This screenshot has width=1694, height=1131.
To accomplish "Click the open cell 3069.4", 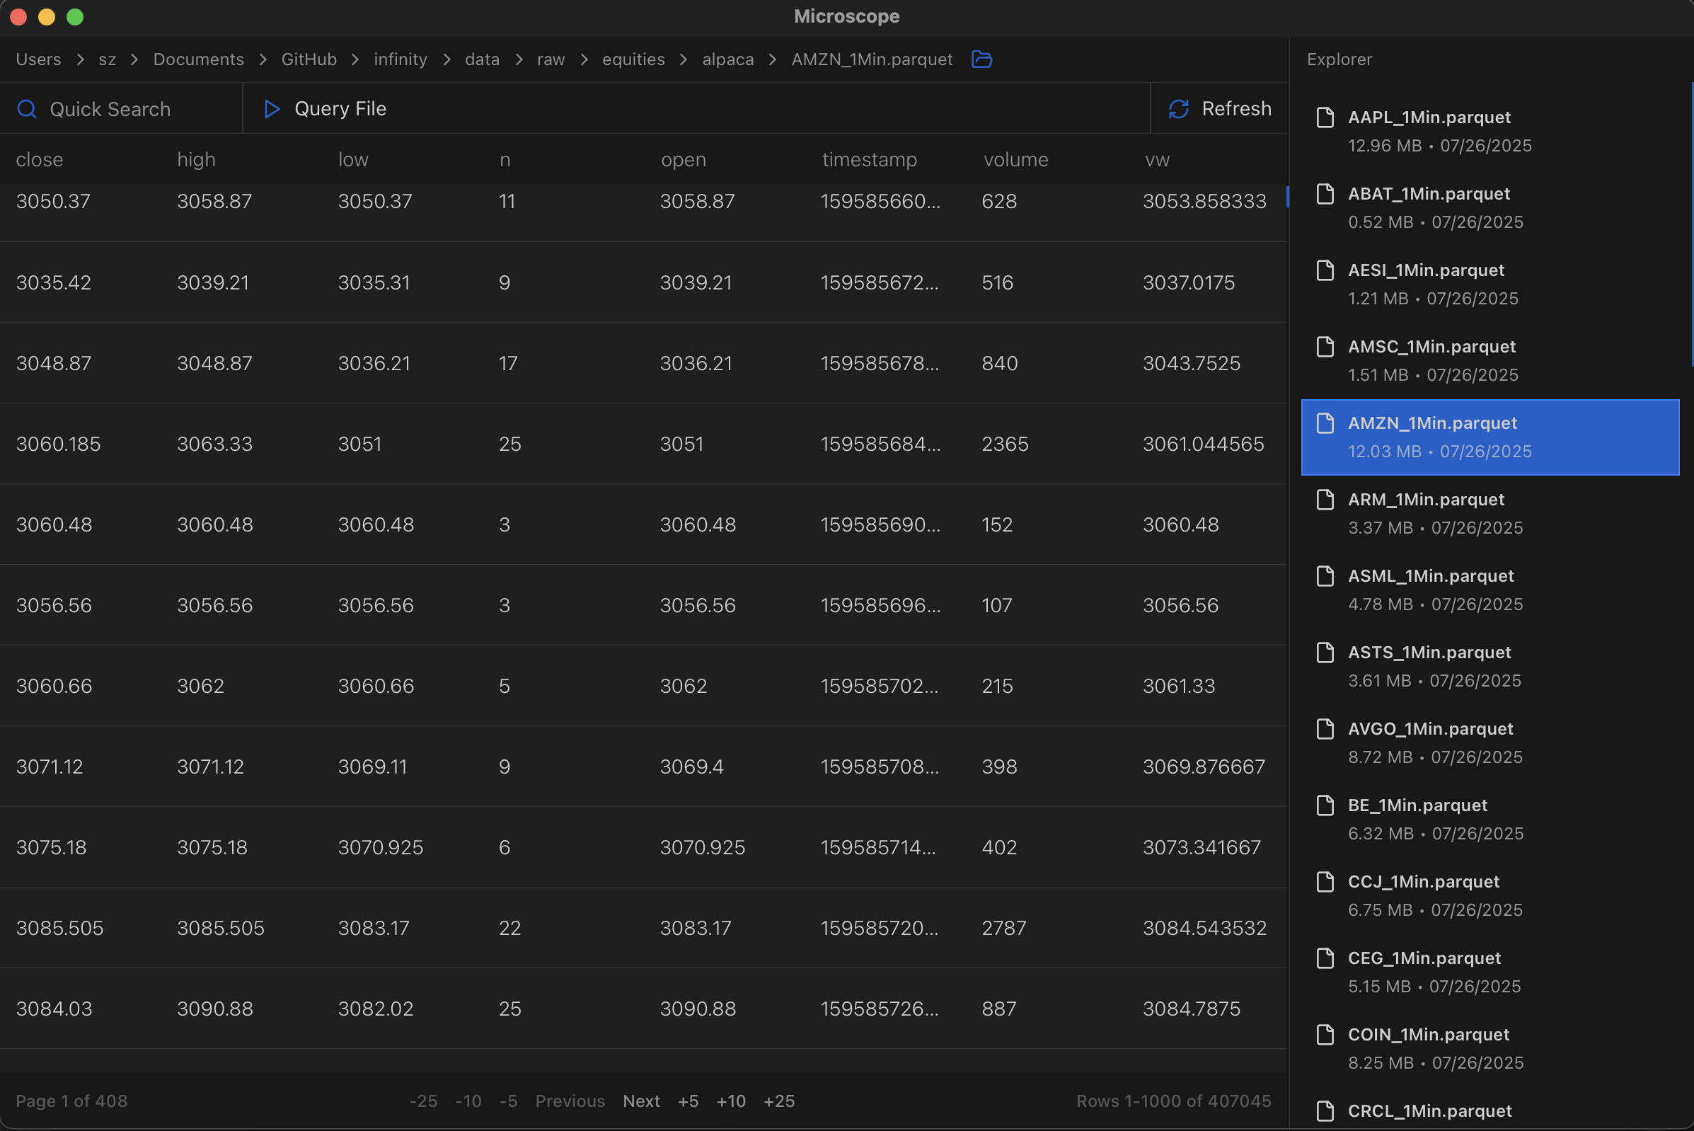I will 691,766.
